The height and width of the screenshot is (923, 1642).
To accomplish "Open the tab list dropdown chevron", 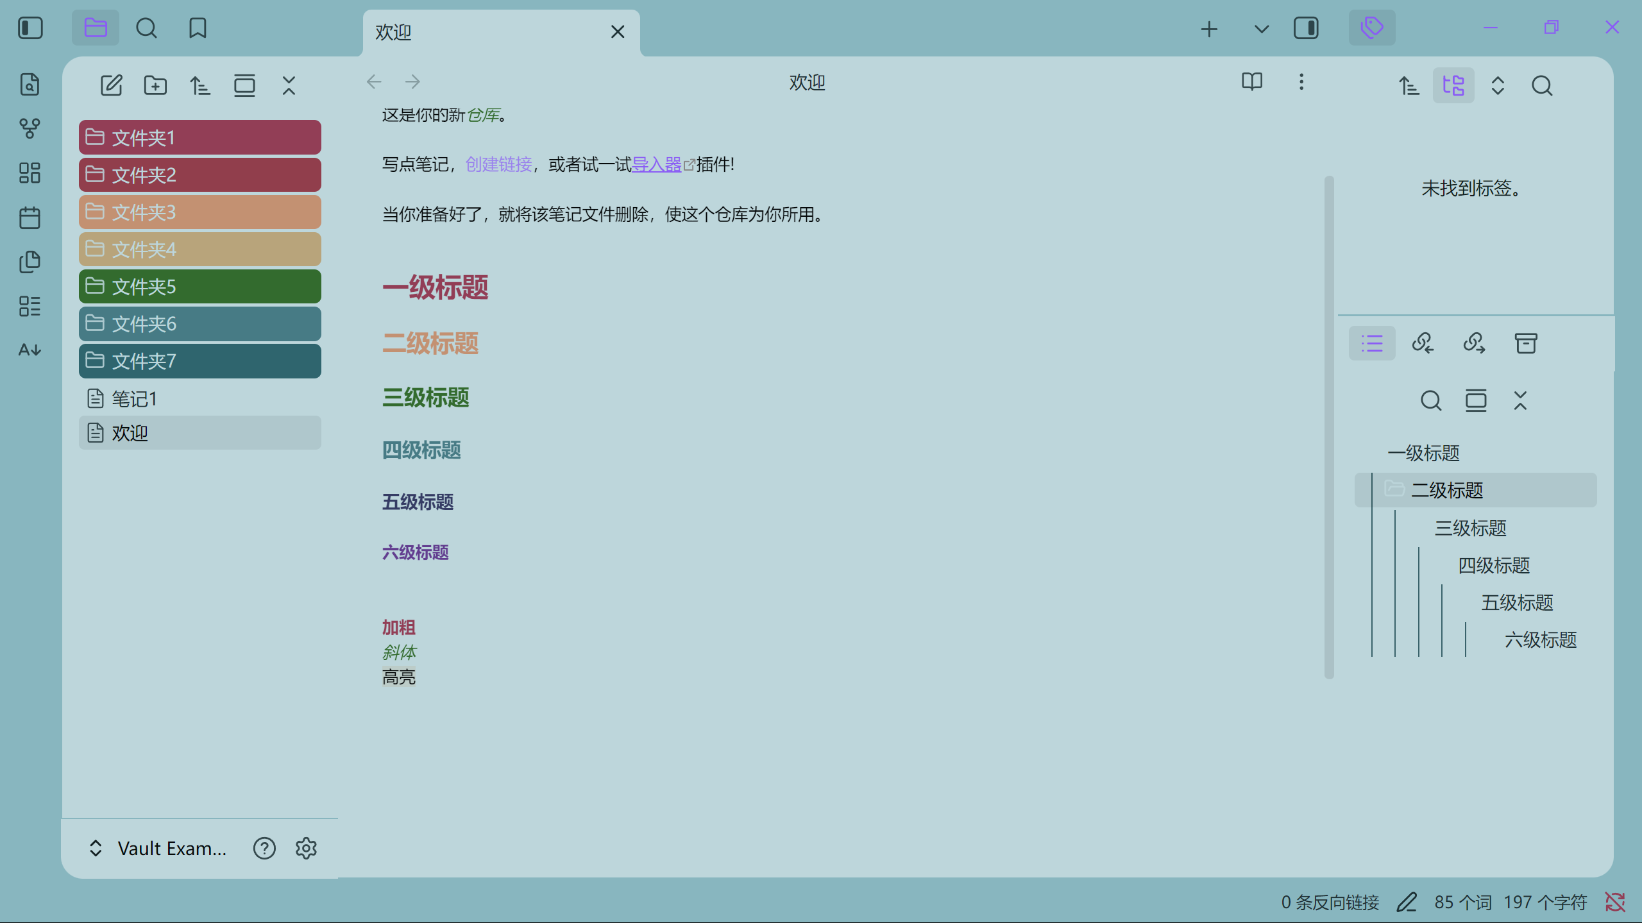I will 1261,29.
